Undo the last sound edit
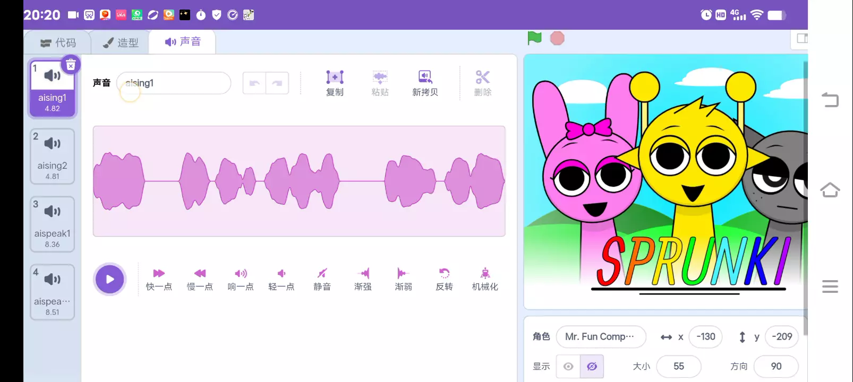The width and height of the screenshot is (853, 382). (254, 83)
